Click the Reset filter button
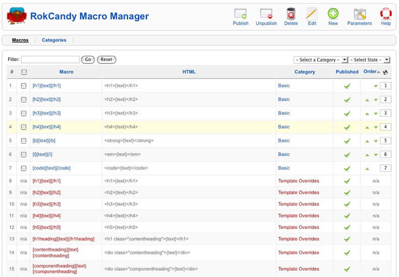Image resolution: width=399 pixels, height=277 pixels. (x=106, y=59)
